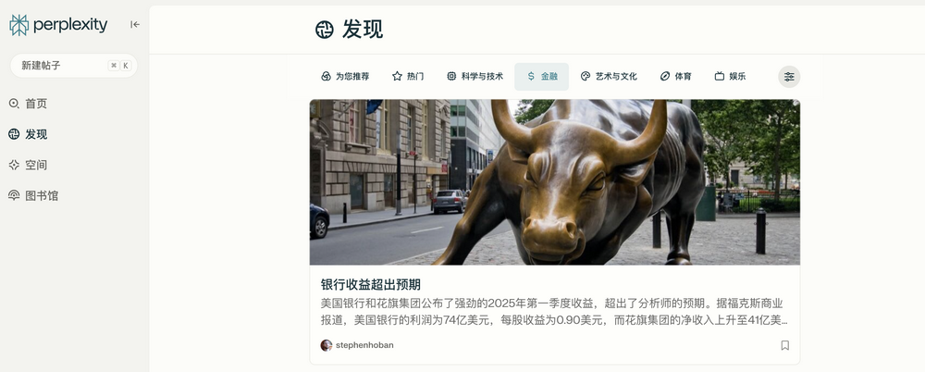The image size is (925, 372).
Task: Open the feed filter settings icon
Action: 789,77
